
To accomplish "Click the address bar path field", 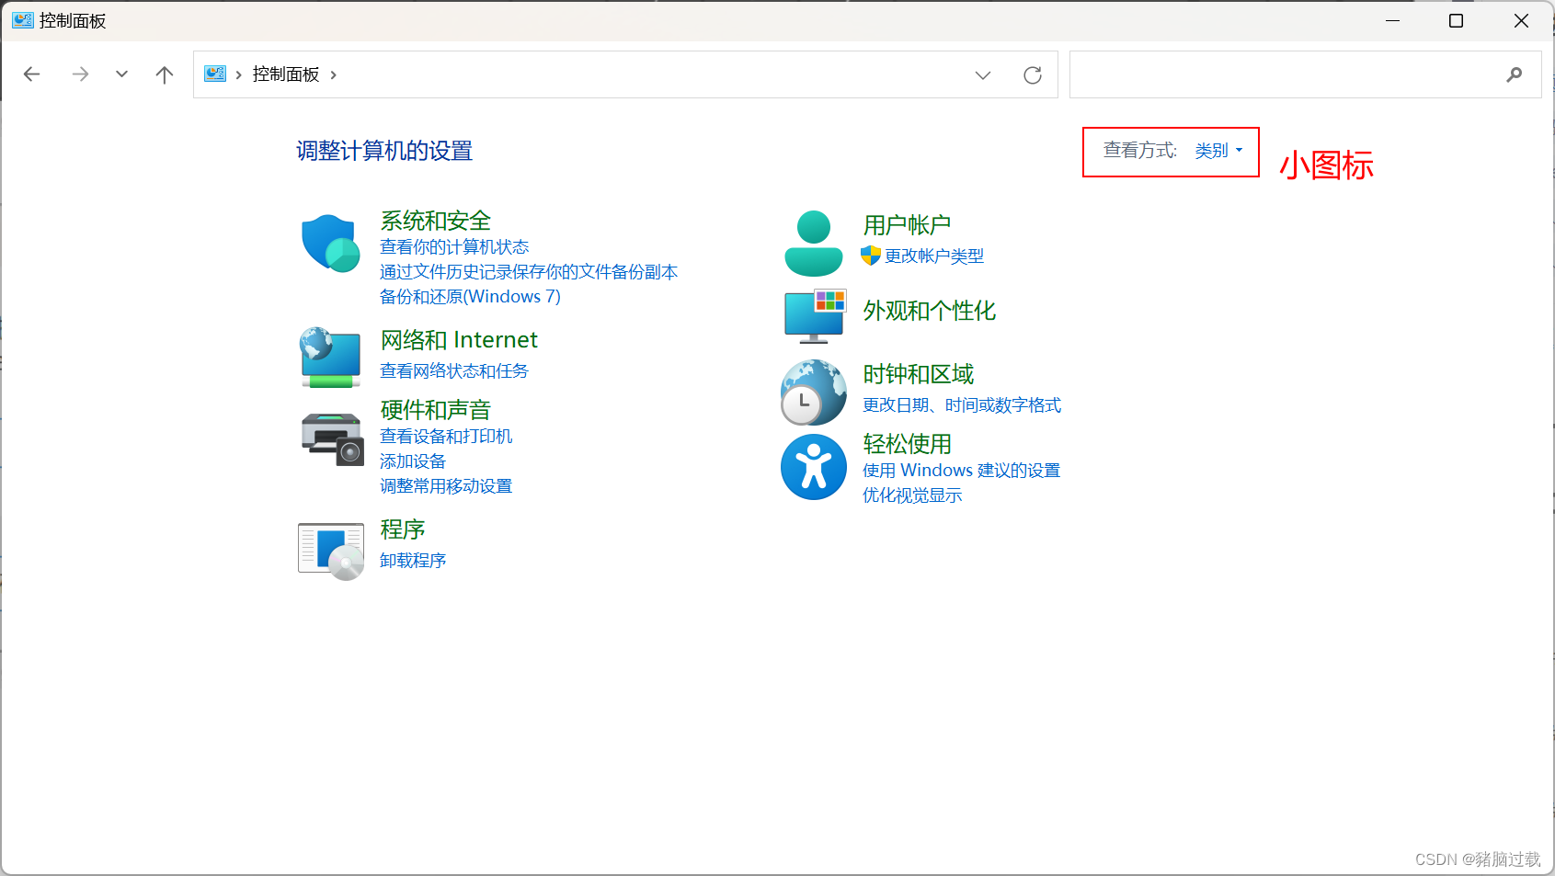I will click(625, 74).
